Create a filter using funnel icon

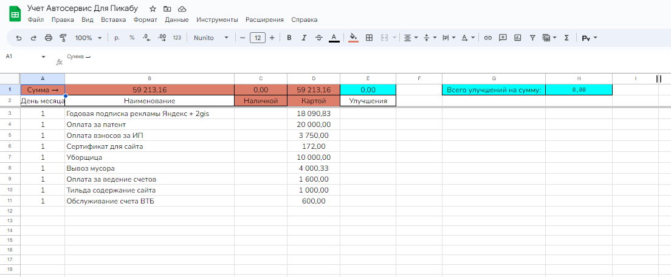coord(532,38)
